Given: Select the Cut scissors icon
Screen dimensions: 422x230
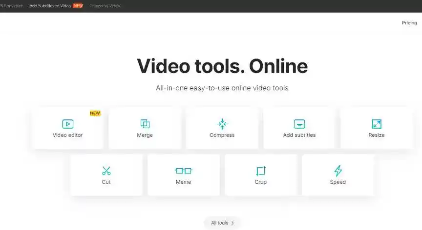Looking at the screenshot, I should [106, 171].
